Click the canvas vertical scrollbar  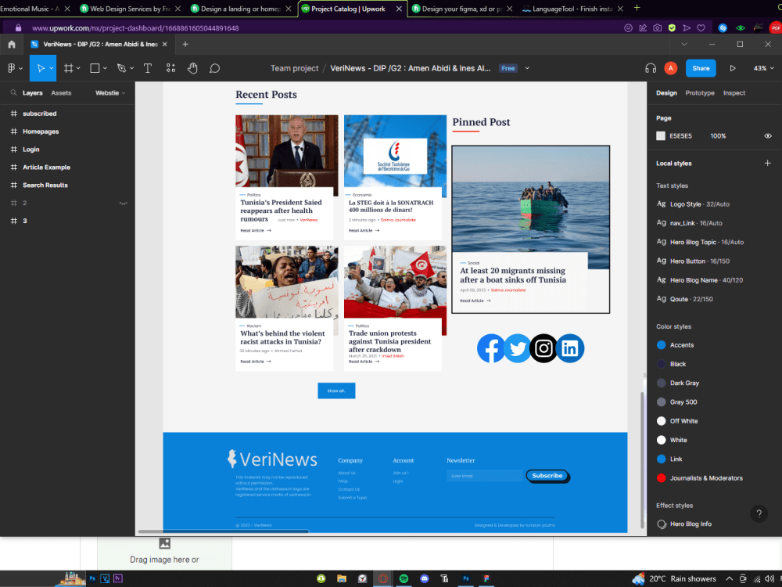click(x=642, y=459)
